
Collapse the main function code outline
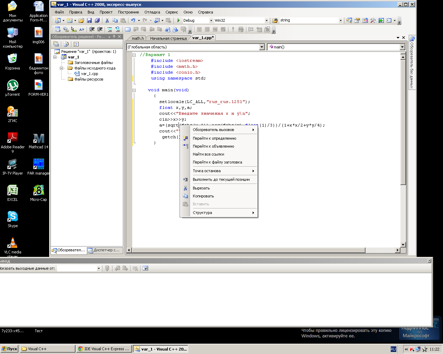coord(134,90)
